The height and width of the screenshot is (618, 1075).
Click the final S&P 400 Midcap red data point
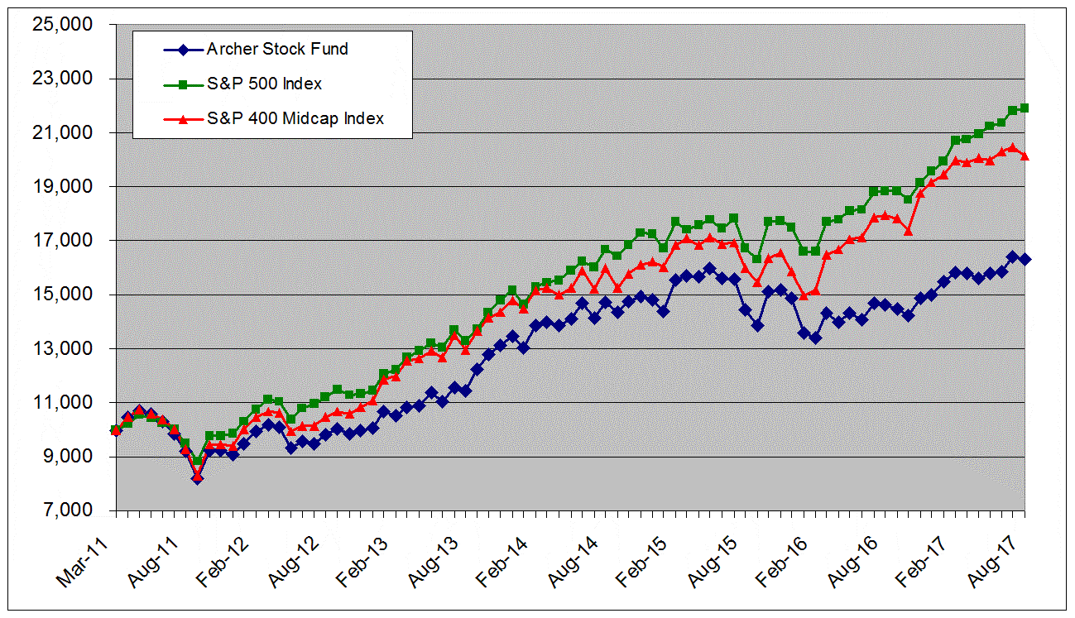pyautogui.click(x=1025, y=156)
